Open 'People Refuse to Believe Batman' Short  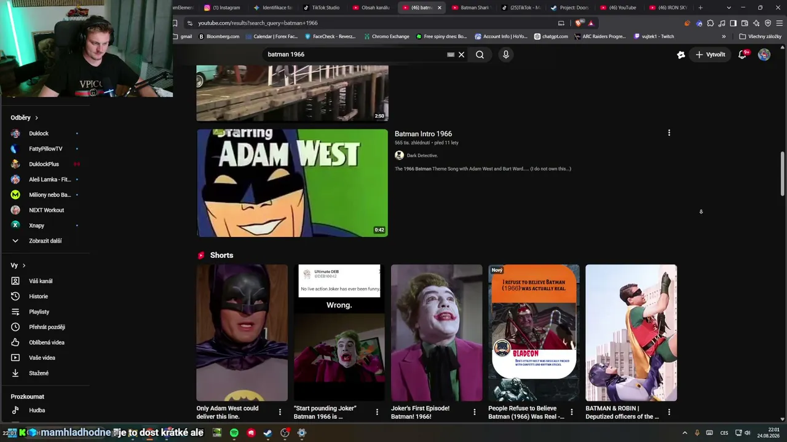click(534, 333)
